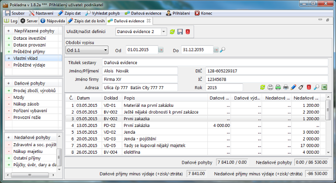Select the Provozní režie row
The height and width of the screenshot is (183, 336).
pyautogui.click(x=34, y=117)
